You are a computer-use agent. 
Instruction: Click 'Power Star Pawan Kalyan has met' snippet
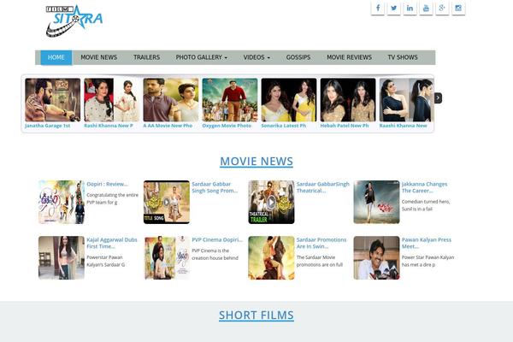point(427,261)
